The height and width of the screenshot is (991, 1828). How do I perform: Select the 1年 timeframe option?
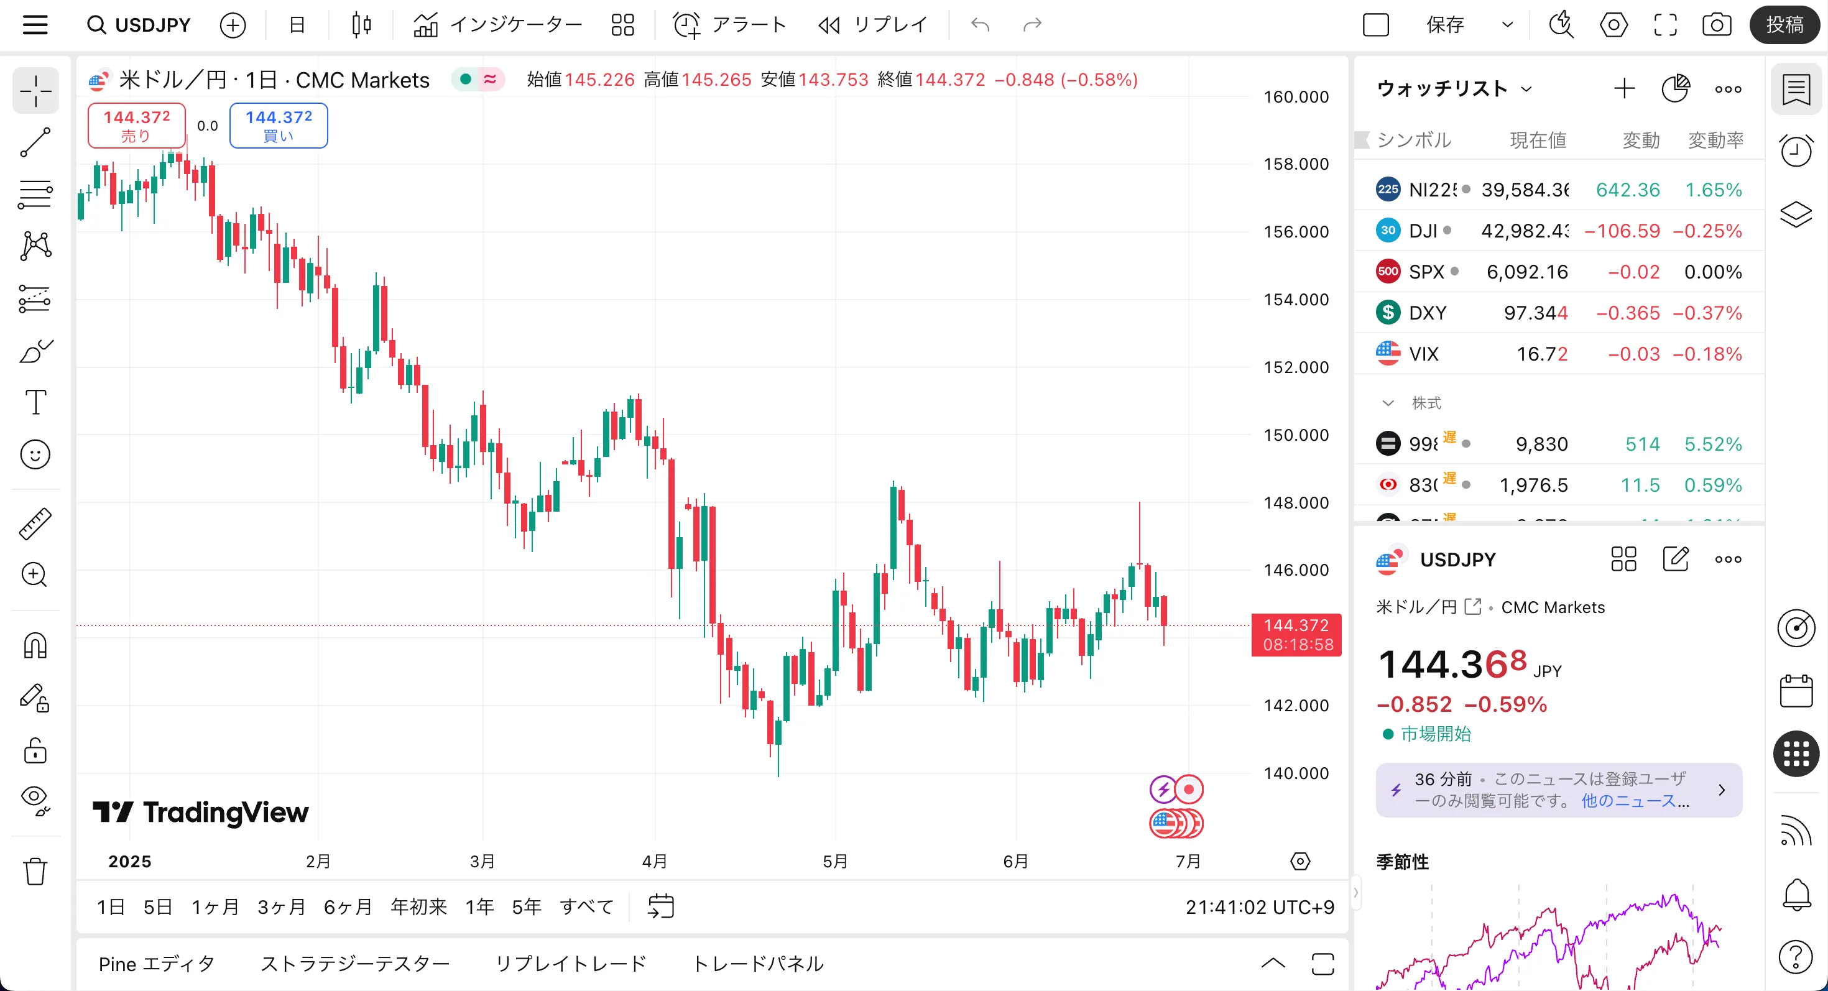point(480,906)
